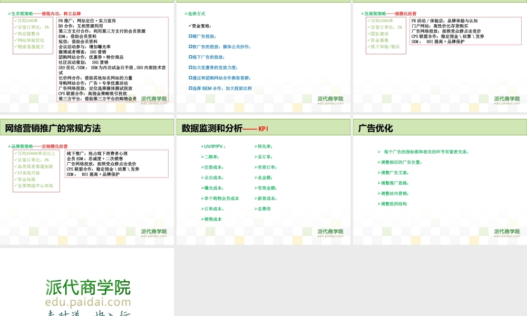The height and width of the screenshot is (316, 527).
Task: Click 派代商学院 watermark on 广告优化 slide
Action: tap(507, 230)
